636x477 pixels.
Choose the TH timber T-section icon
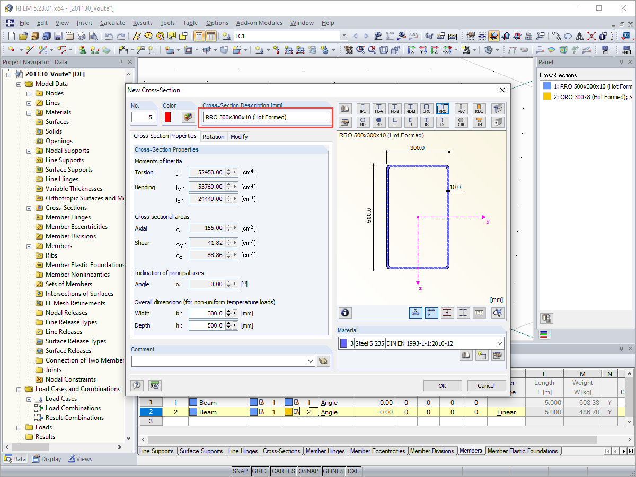pyautogui.click(x=479, y=122)
